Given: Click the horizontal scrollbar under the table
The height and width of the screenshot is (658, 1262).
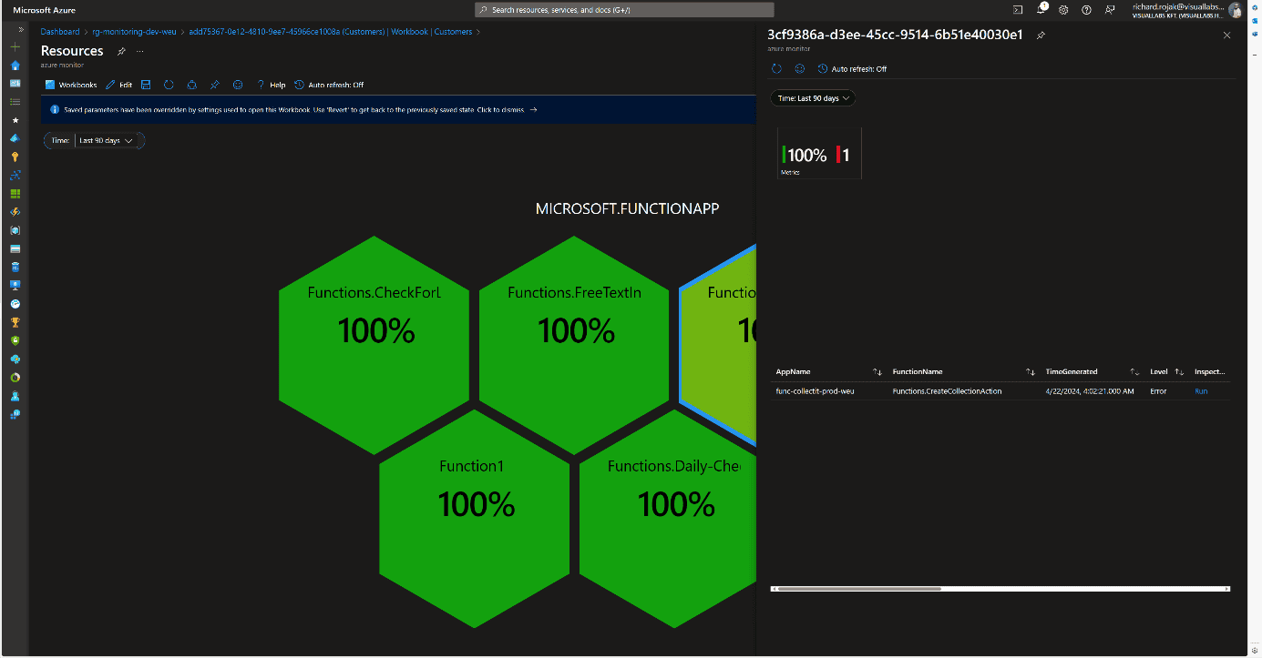Looking at the screenshot, I should point(858,589).
